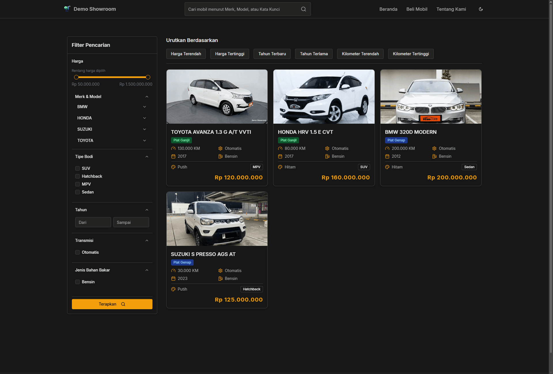
Task: Click the transmission gear icon on Toyota Avanza card
Action: 220,148
